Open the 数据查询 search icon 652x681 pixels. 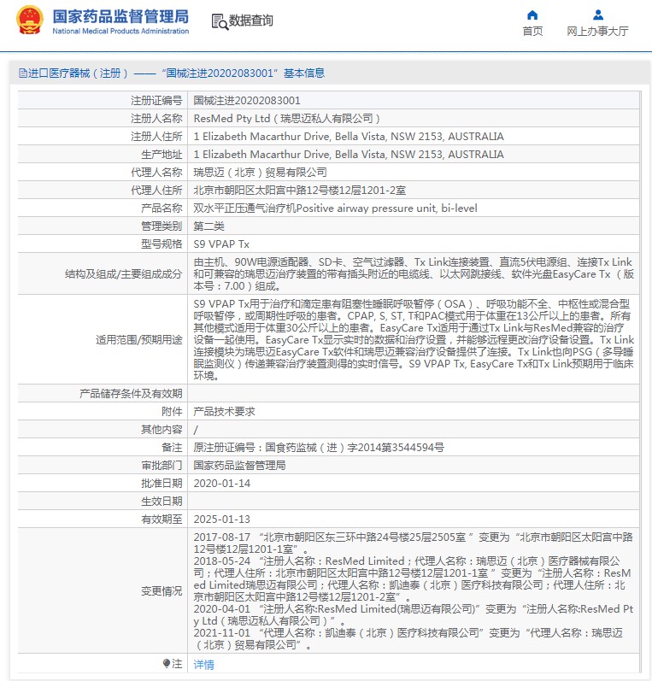tap(220, 21)
